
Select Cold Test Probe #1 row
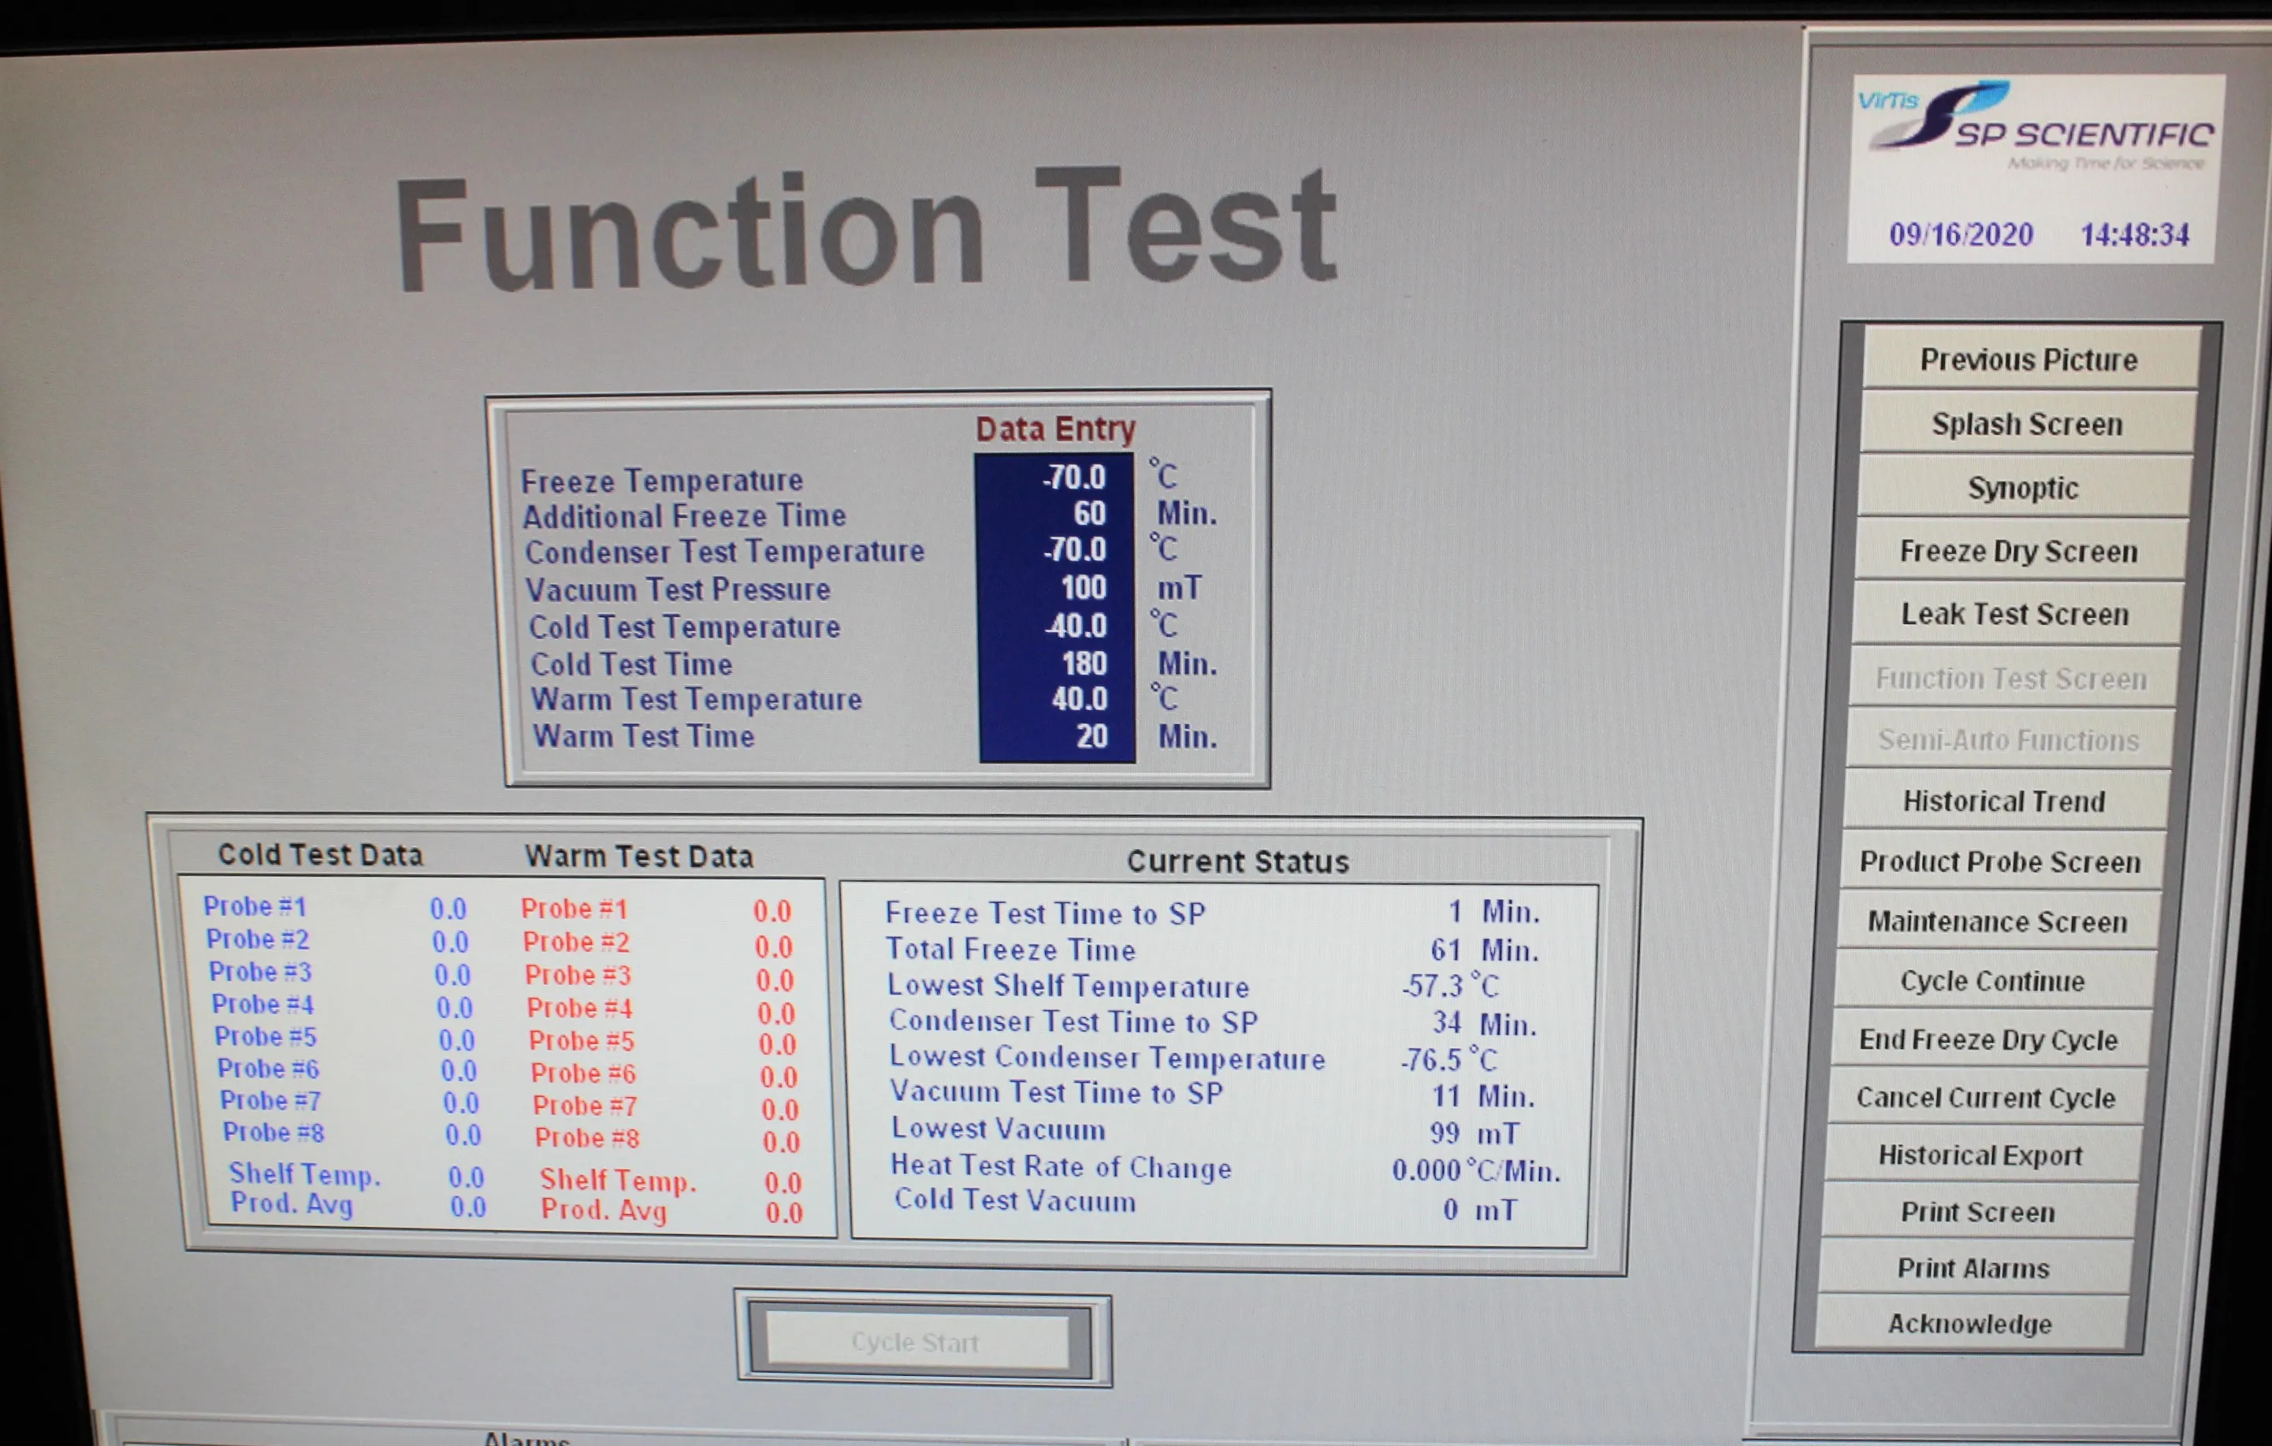coord(335,906)
